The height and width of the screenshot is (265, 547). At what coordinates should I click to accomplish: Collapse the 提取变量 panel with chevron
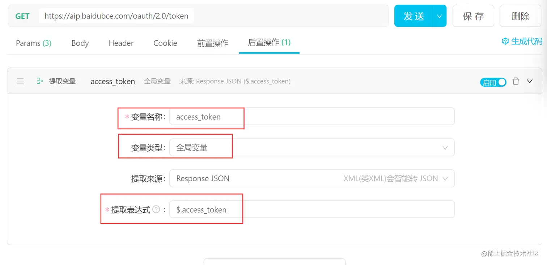click(530, 81)
